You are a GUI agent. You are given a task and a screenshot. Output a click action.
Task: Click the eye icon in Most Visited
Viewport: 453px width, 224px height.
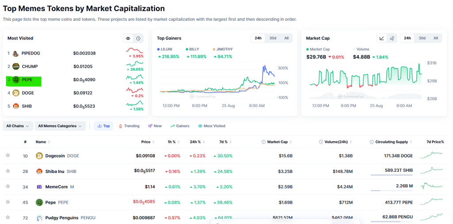[128, 39]
